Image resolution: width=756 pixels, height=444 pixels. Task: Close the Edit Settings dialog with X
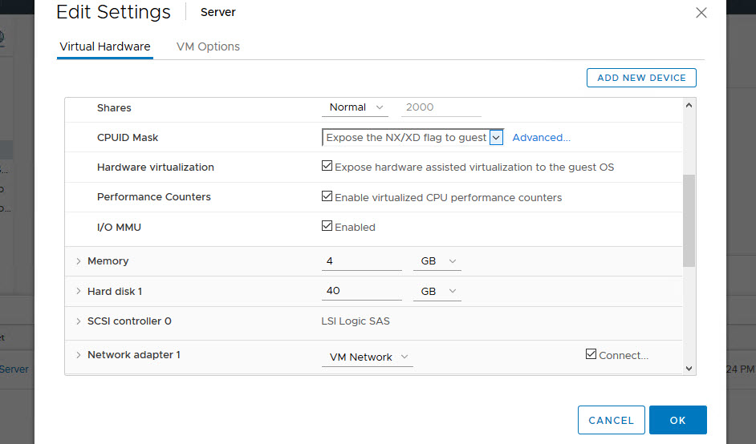701,13
